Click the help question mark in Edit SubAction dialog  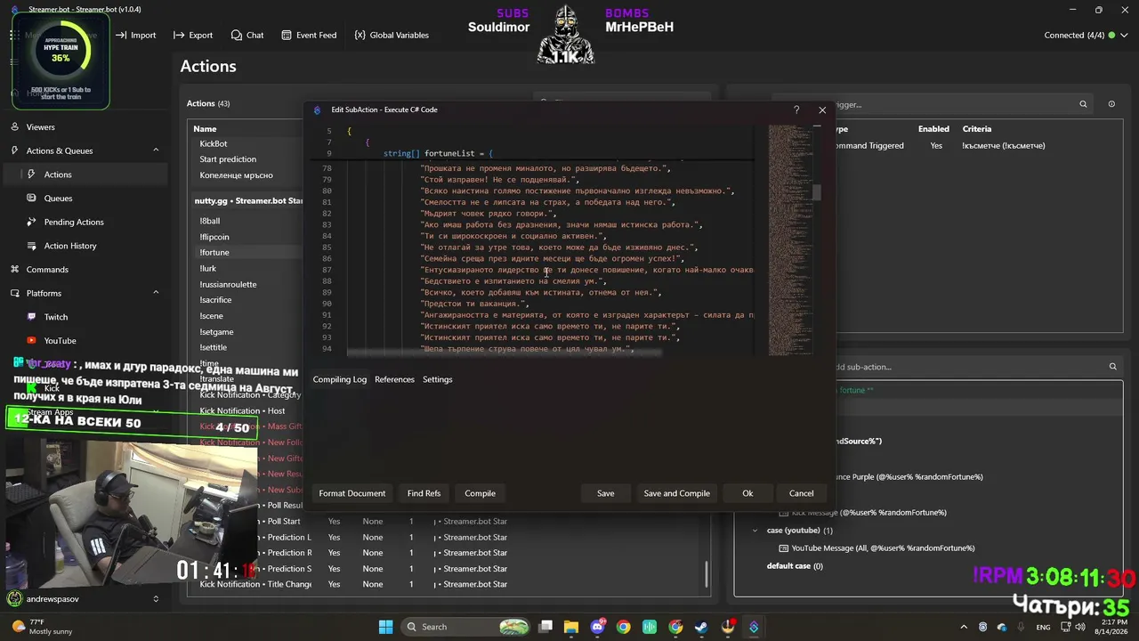point(796,110)
